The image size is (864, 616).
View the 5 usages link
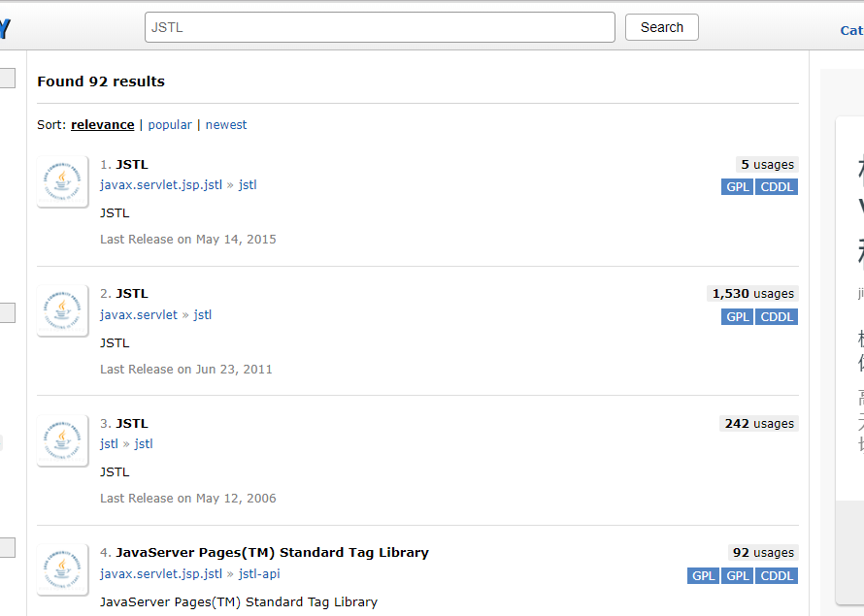(x=767, y=165)
